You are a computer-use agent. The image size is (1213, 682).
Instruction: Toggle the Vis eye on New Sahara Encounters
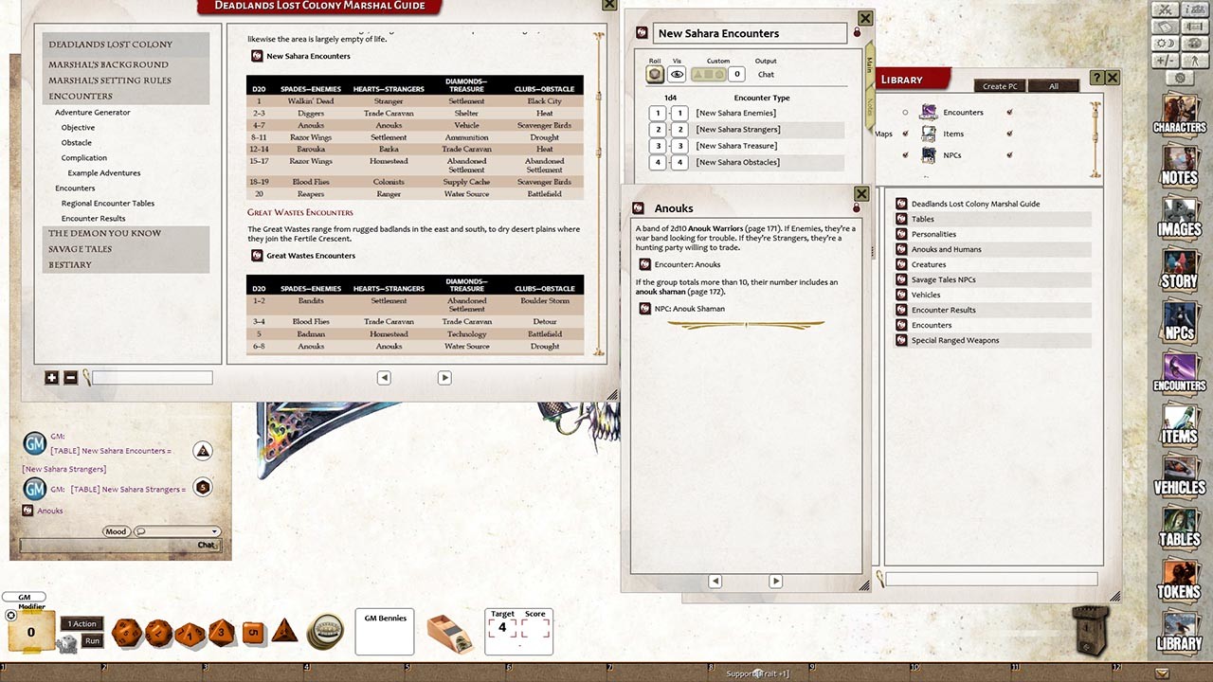click(x=676, y=74)
